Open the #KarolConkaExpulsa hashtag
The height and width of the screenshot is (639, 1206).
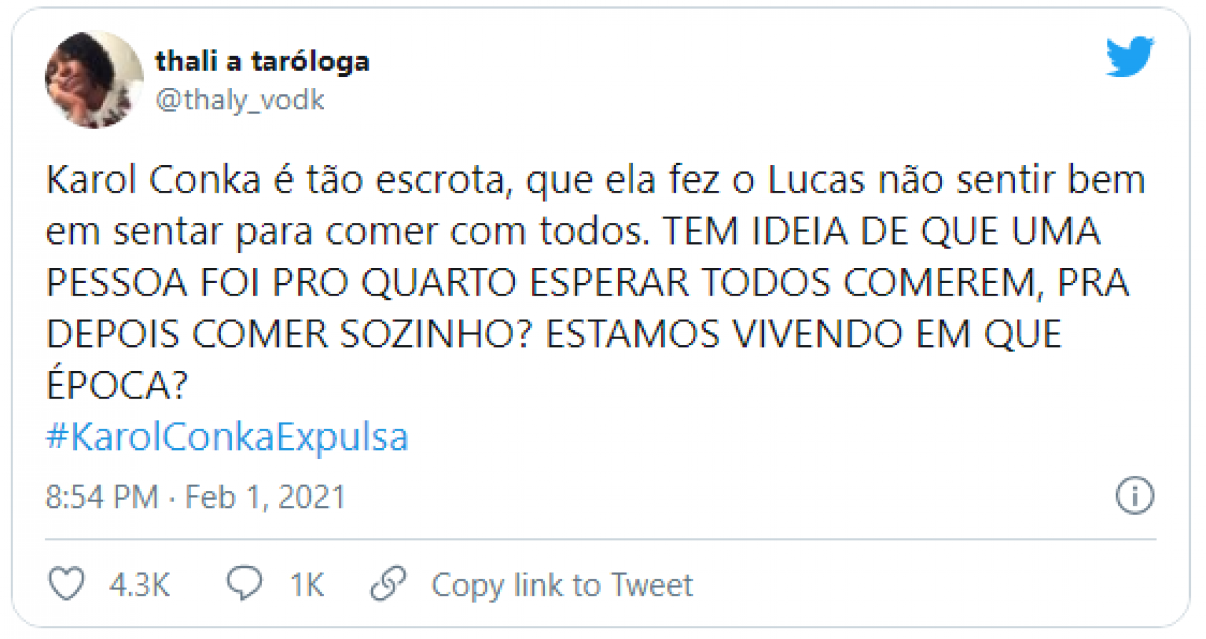[x=227, y=437]
